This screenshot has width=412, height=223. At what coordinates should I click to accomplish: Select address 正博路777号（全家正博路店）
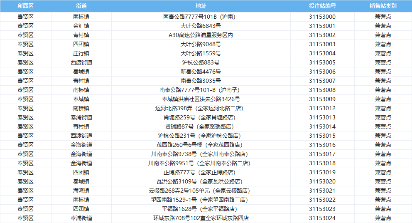coord(201,172)
